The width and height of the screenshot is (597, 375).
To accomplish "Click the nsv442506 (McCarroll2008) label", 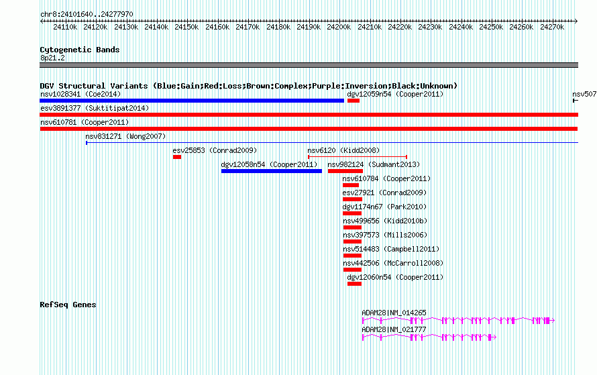I will (393, 263).
